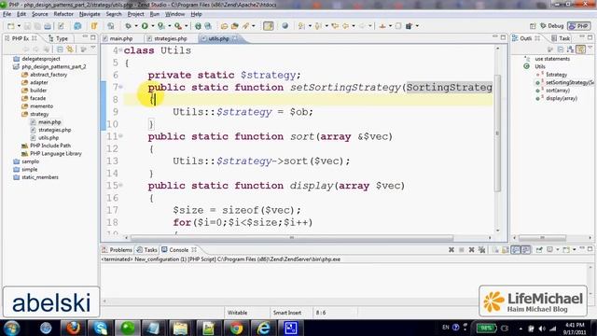This screenshot has width=597, height=336.
Task: Open Outline view menu triangle
Action: 590,48
